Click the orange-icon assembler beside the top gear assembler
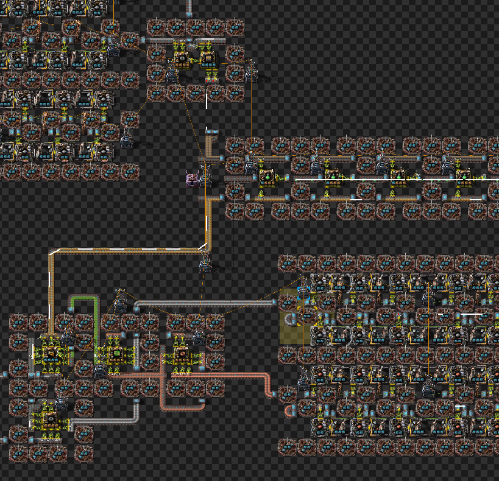The width and height of the screenshot is (499, 481). (208, 60)
